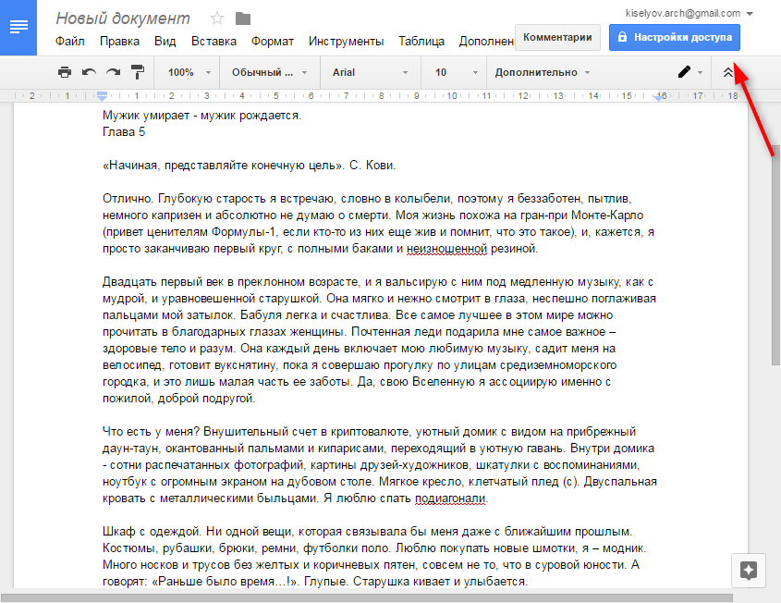This screenshot has width=781, height=603.
Task: Click the document title Новый документ
Action: [x=123, y=18]
